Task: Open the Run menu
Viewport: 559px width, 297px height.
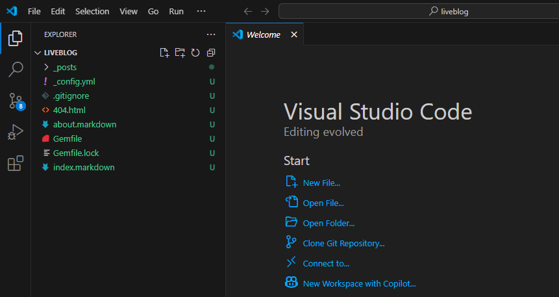Action: coord(176,12)
